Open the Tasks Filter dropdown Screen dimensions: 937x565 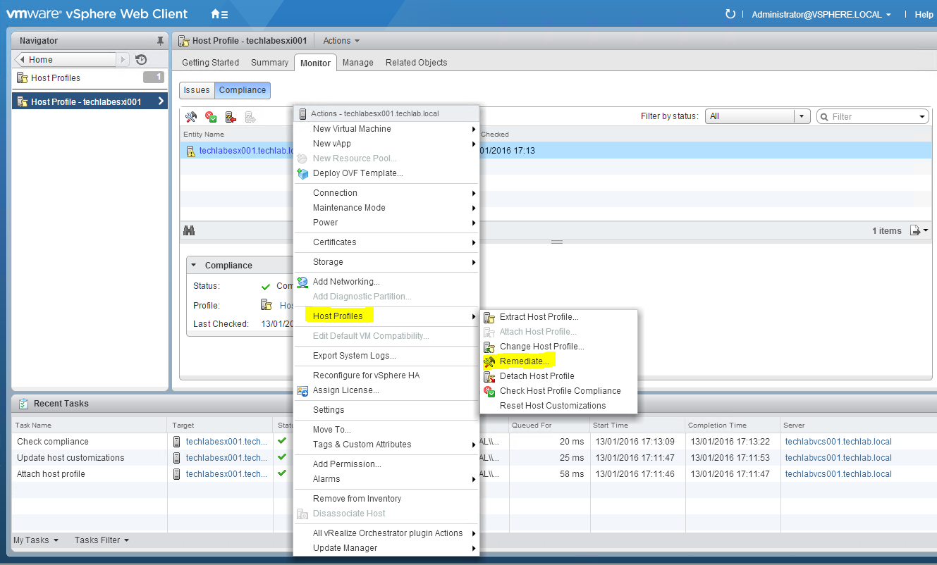[102, 540]
